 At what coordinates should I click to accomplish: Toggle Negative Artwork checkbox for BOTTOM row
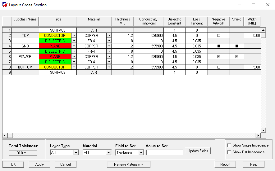pos(219,67)
